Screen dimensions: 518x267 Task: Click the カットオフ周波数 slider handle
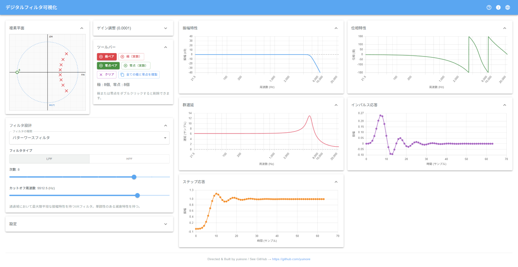coord(137,195)
